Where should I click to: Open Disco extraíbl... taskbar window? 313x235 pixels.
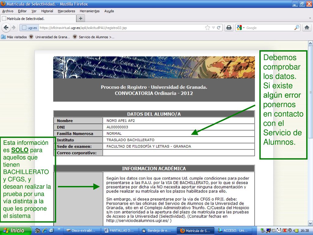pos(81,230)
